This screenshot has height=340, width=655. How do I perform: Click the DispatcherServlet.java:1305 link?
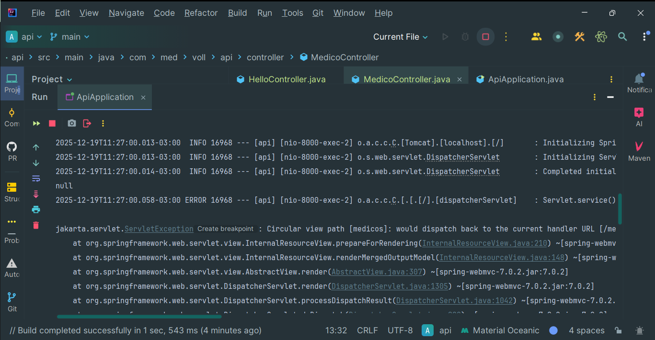[390, 286]
